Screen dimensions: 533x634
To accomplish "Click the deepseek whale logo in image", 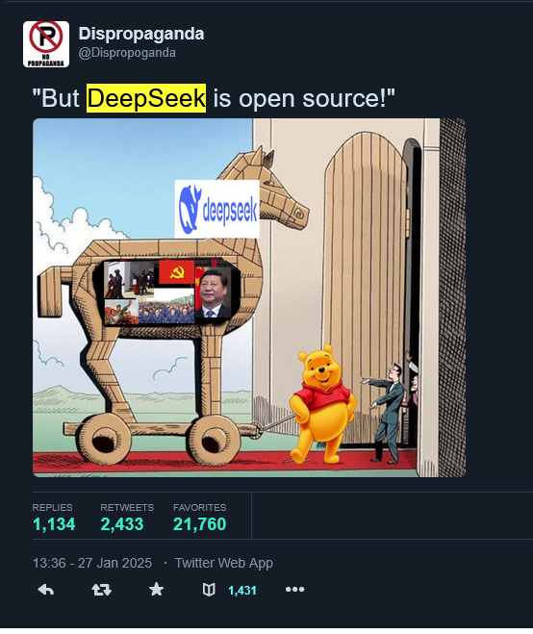I will [216, 209].
